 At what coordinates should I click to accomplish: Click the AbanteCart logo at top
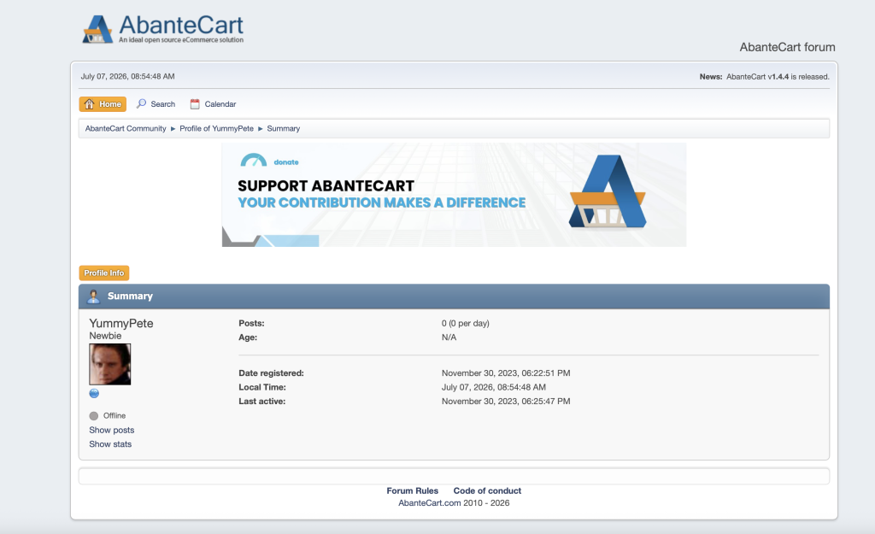pos(163,29)
